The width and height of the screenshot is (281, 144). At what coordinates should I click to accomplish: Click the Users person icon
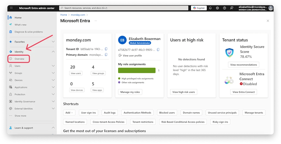click(10, 66)
